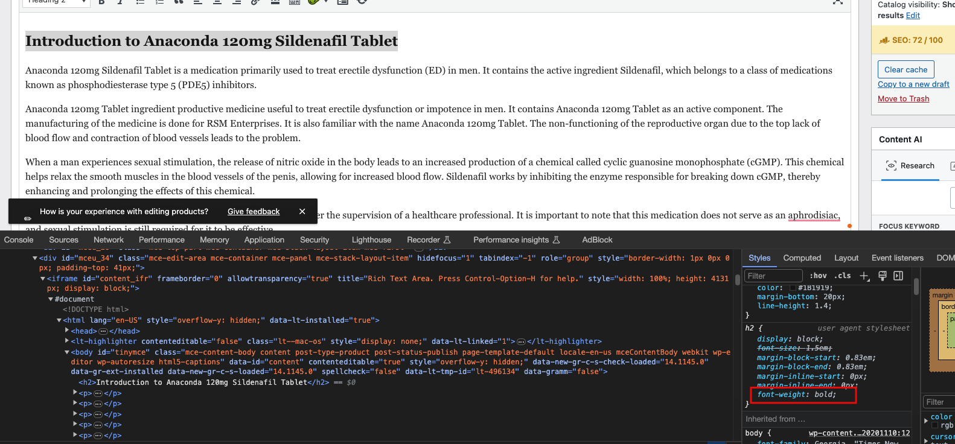This screenshot has width=955, height=444.
Task: Click the #1B1919 color swatch
Action: [x=793, y=288]
